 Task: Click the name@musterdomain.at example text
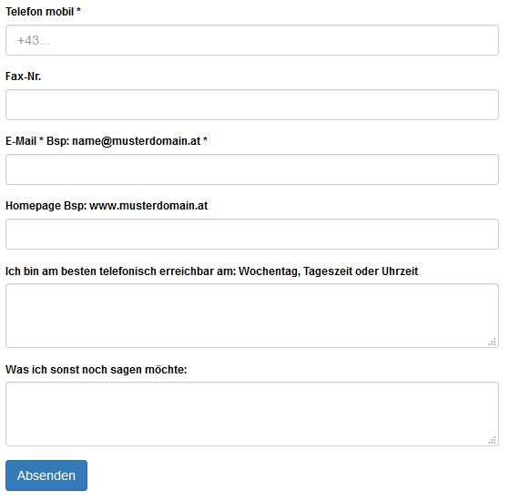(x=138, y=142)
